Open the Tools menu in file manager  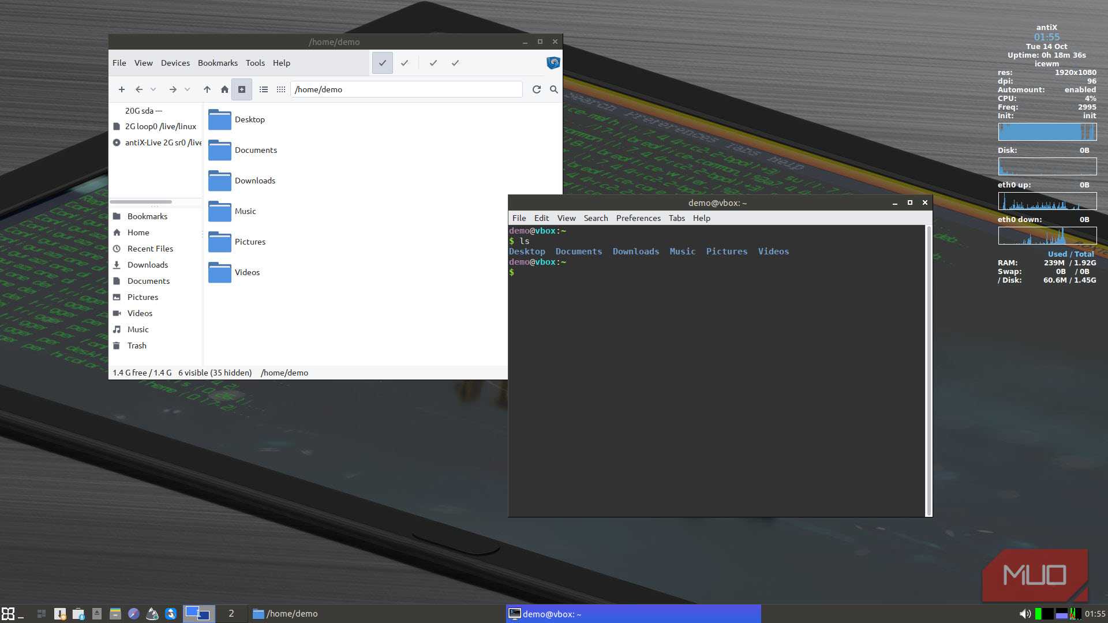tap(255, 63)
